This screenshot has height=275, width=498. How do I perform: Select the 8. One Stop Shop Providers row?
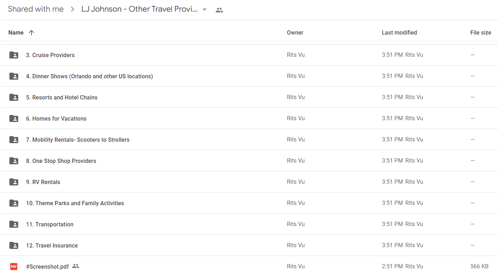(x=249, y=161)
